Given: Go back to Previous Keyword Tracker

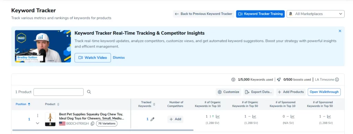Looking at the screenshot, I should (203, 14).
